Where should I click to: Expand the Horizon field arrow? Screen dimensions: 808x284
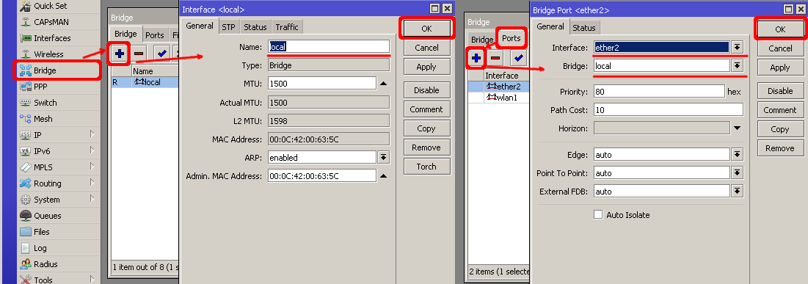tap(737, 128)
